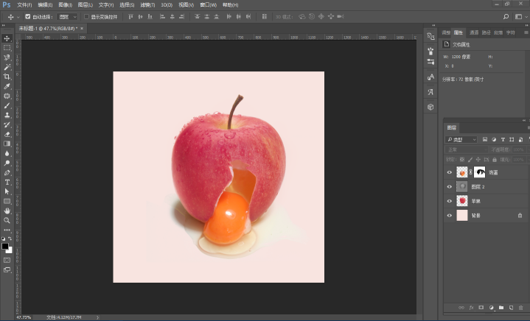Screen dimensions: 530x321
Task: Select the layer mask thumbnail of top layer
Action: [479, 172]
